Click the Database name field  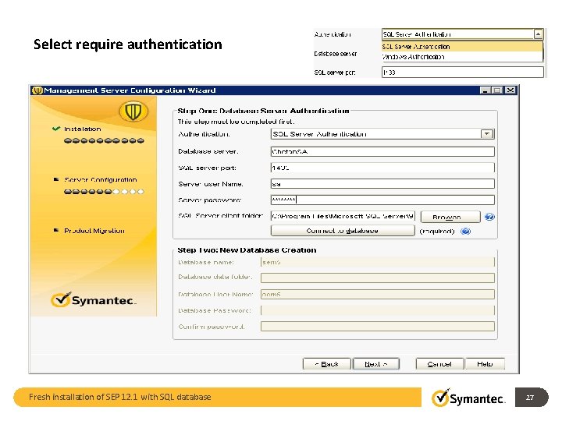coord(378,262)
